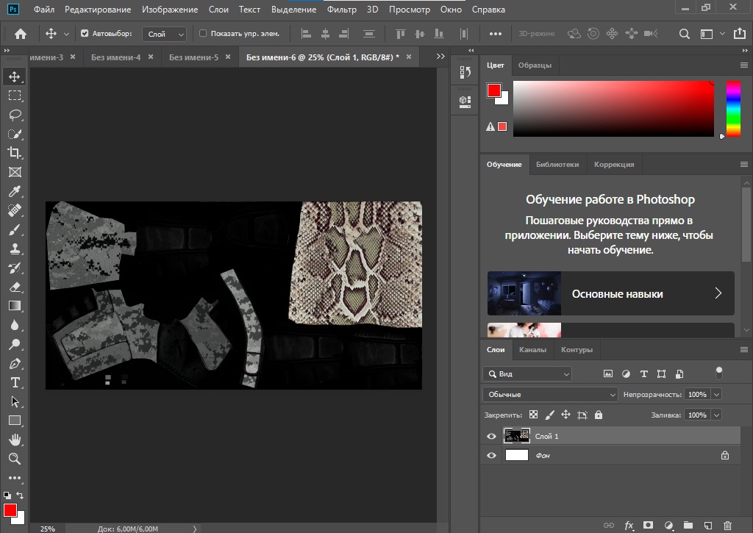Select the Zoom tool
This screenshot has width=753, height=533.
15,459
